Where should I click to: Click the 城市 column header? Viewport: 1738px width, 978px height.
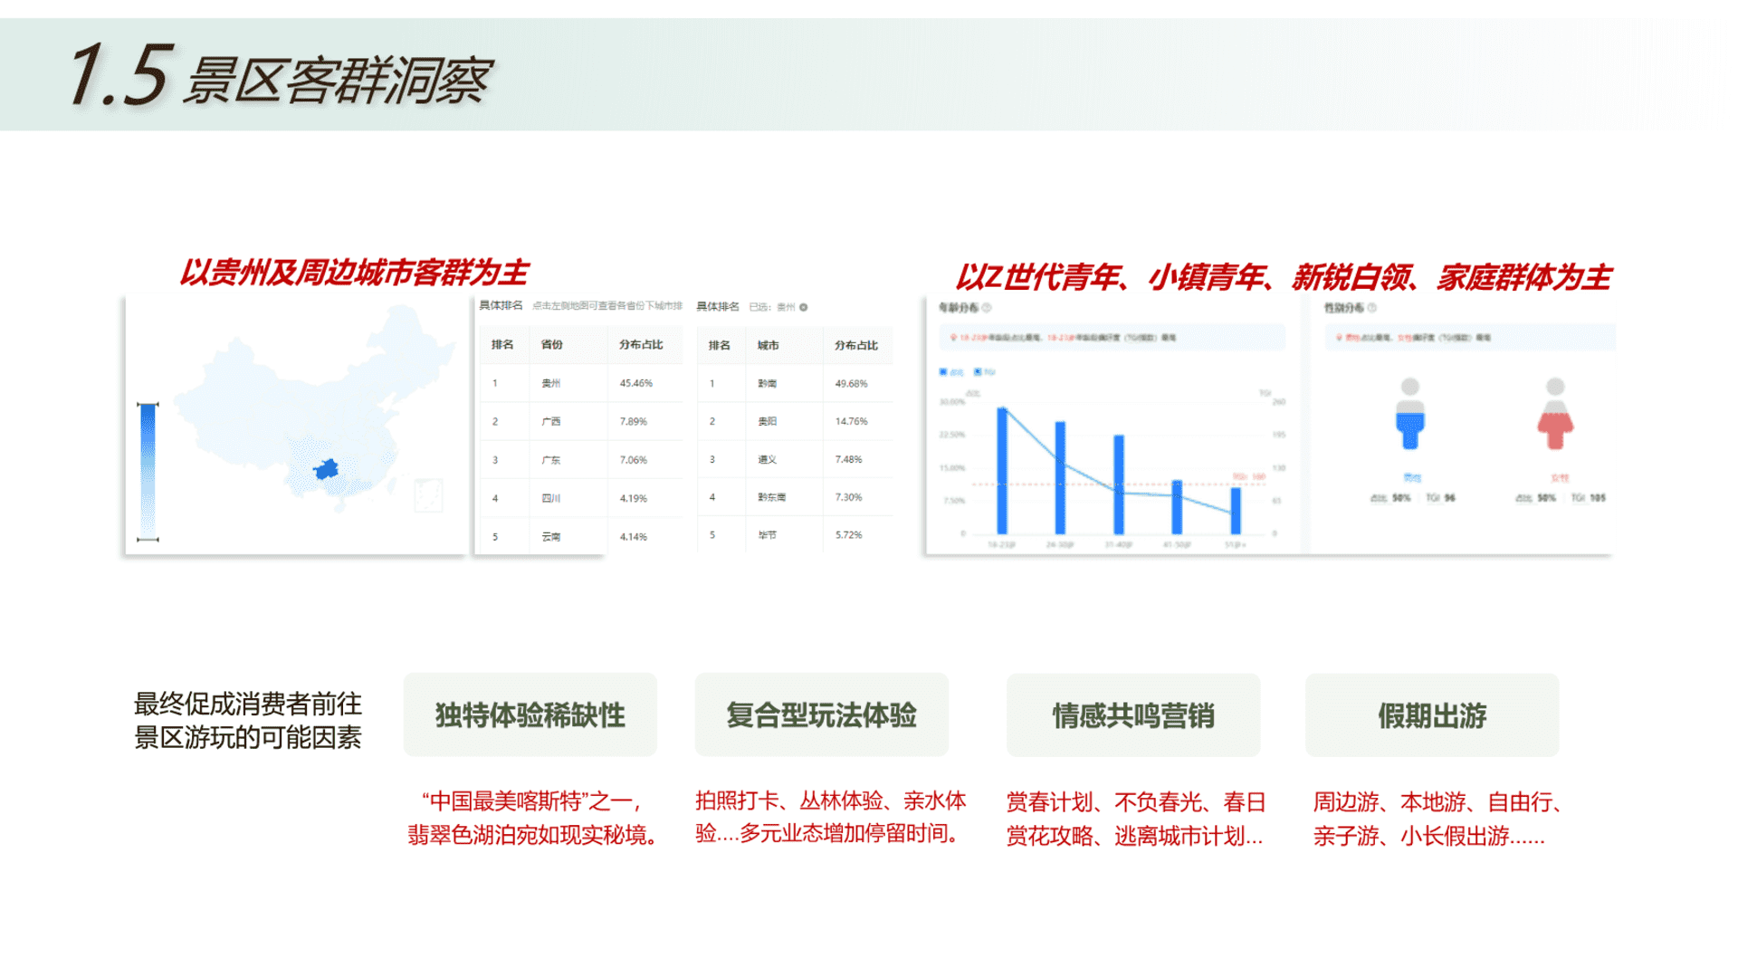point(768,346)
